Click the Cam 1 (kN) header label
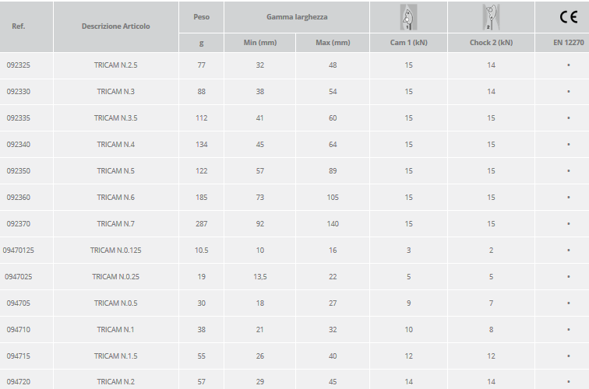Viewport: 589px width, 389px height. coord(408,43)
